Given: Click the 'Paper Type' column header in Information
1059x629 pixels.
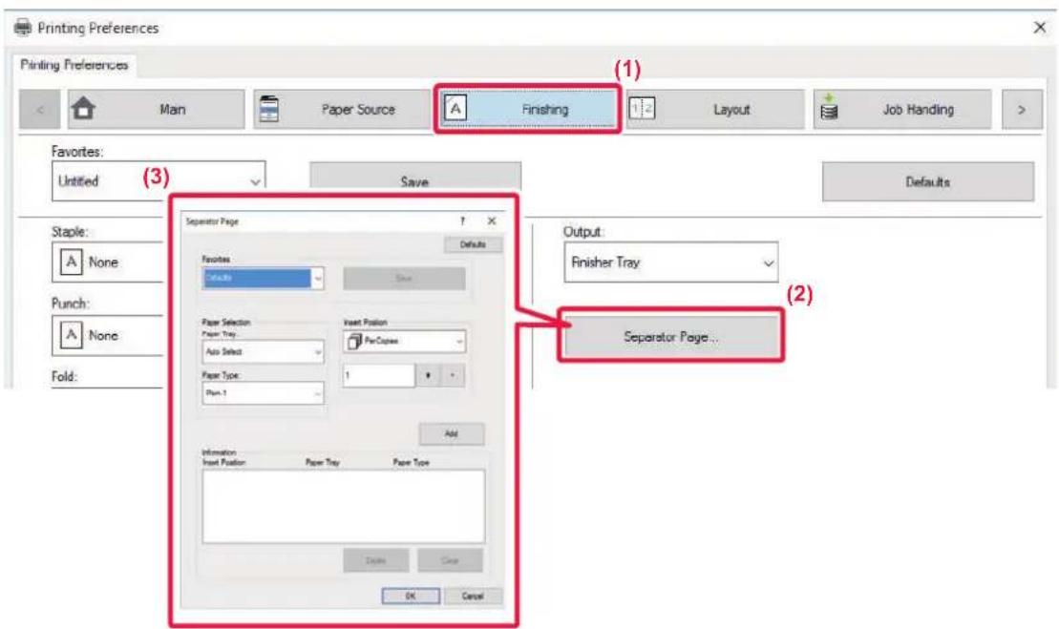Looking at the screenshot, I should click(x=411, y=462).
